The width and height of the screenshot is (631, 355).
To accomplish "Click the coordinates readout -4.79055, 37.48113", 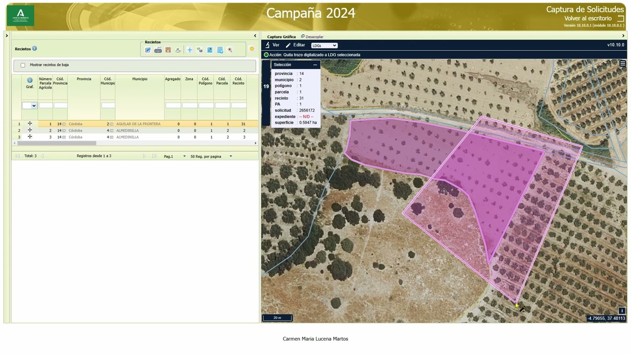I will click(x=606, y=319).
